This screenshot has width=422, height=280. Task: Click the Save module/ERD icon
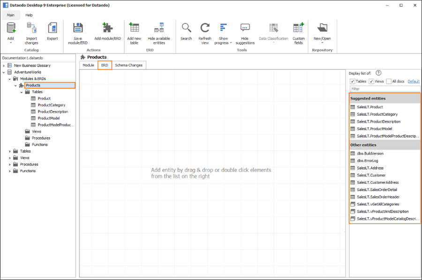tap(78, 28)
